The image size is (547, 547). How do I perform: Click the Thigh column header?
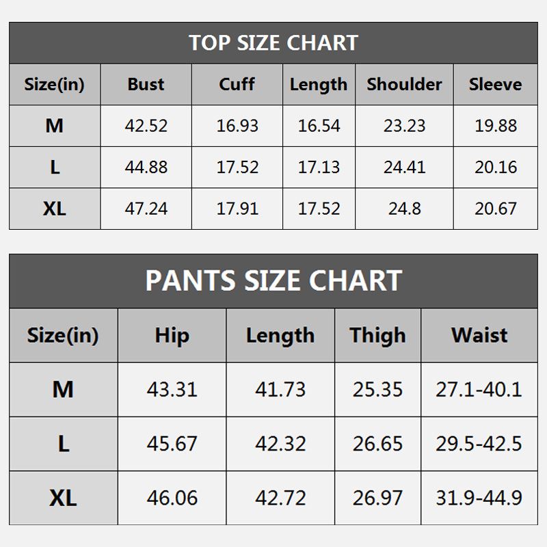377,336
